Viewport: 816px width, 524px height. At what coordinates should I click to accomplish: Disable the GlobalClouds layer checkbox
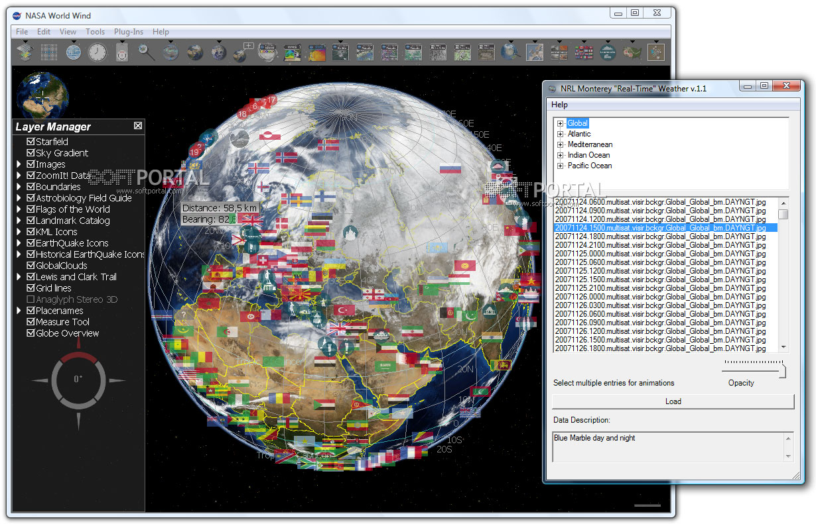(31, 266)
